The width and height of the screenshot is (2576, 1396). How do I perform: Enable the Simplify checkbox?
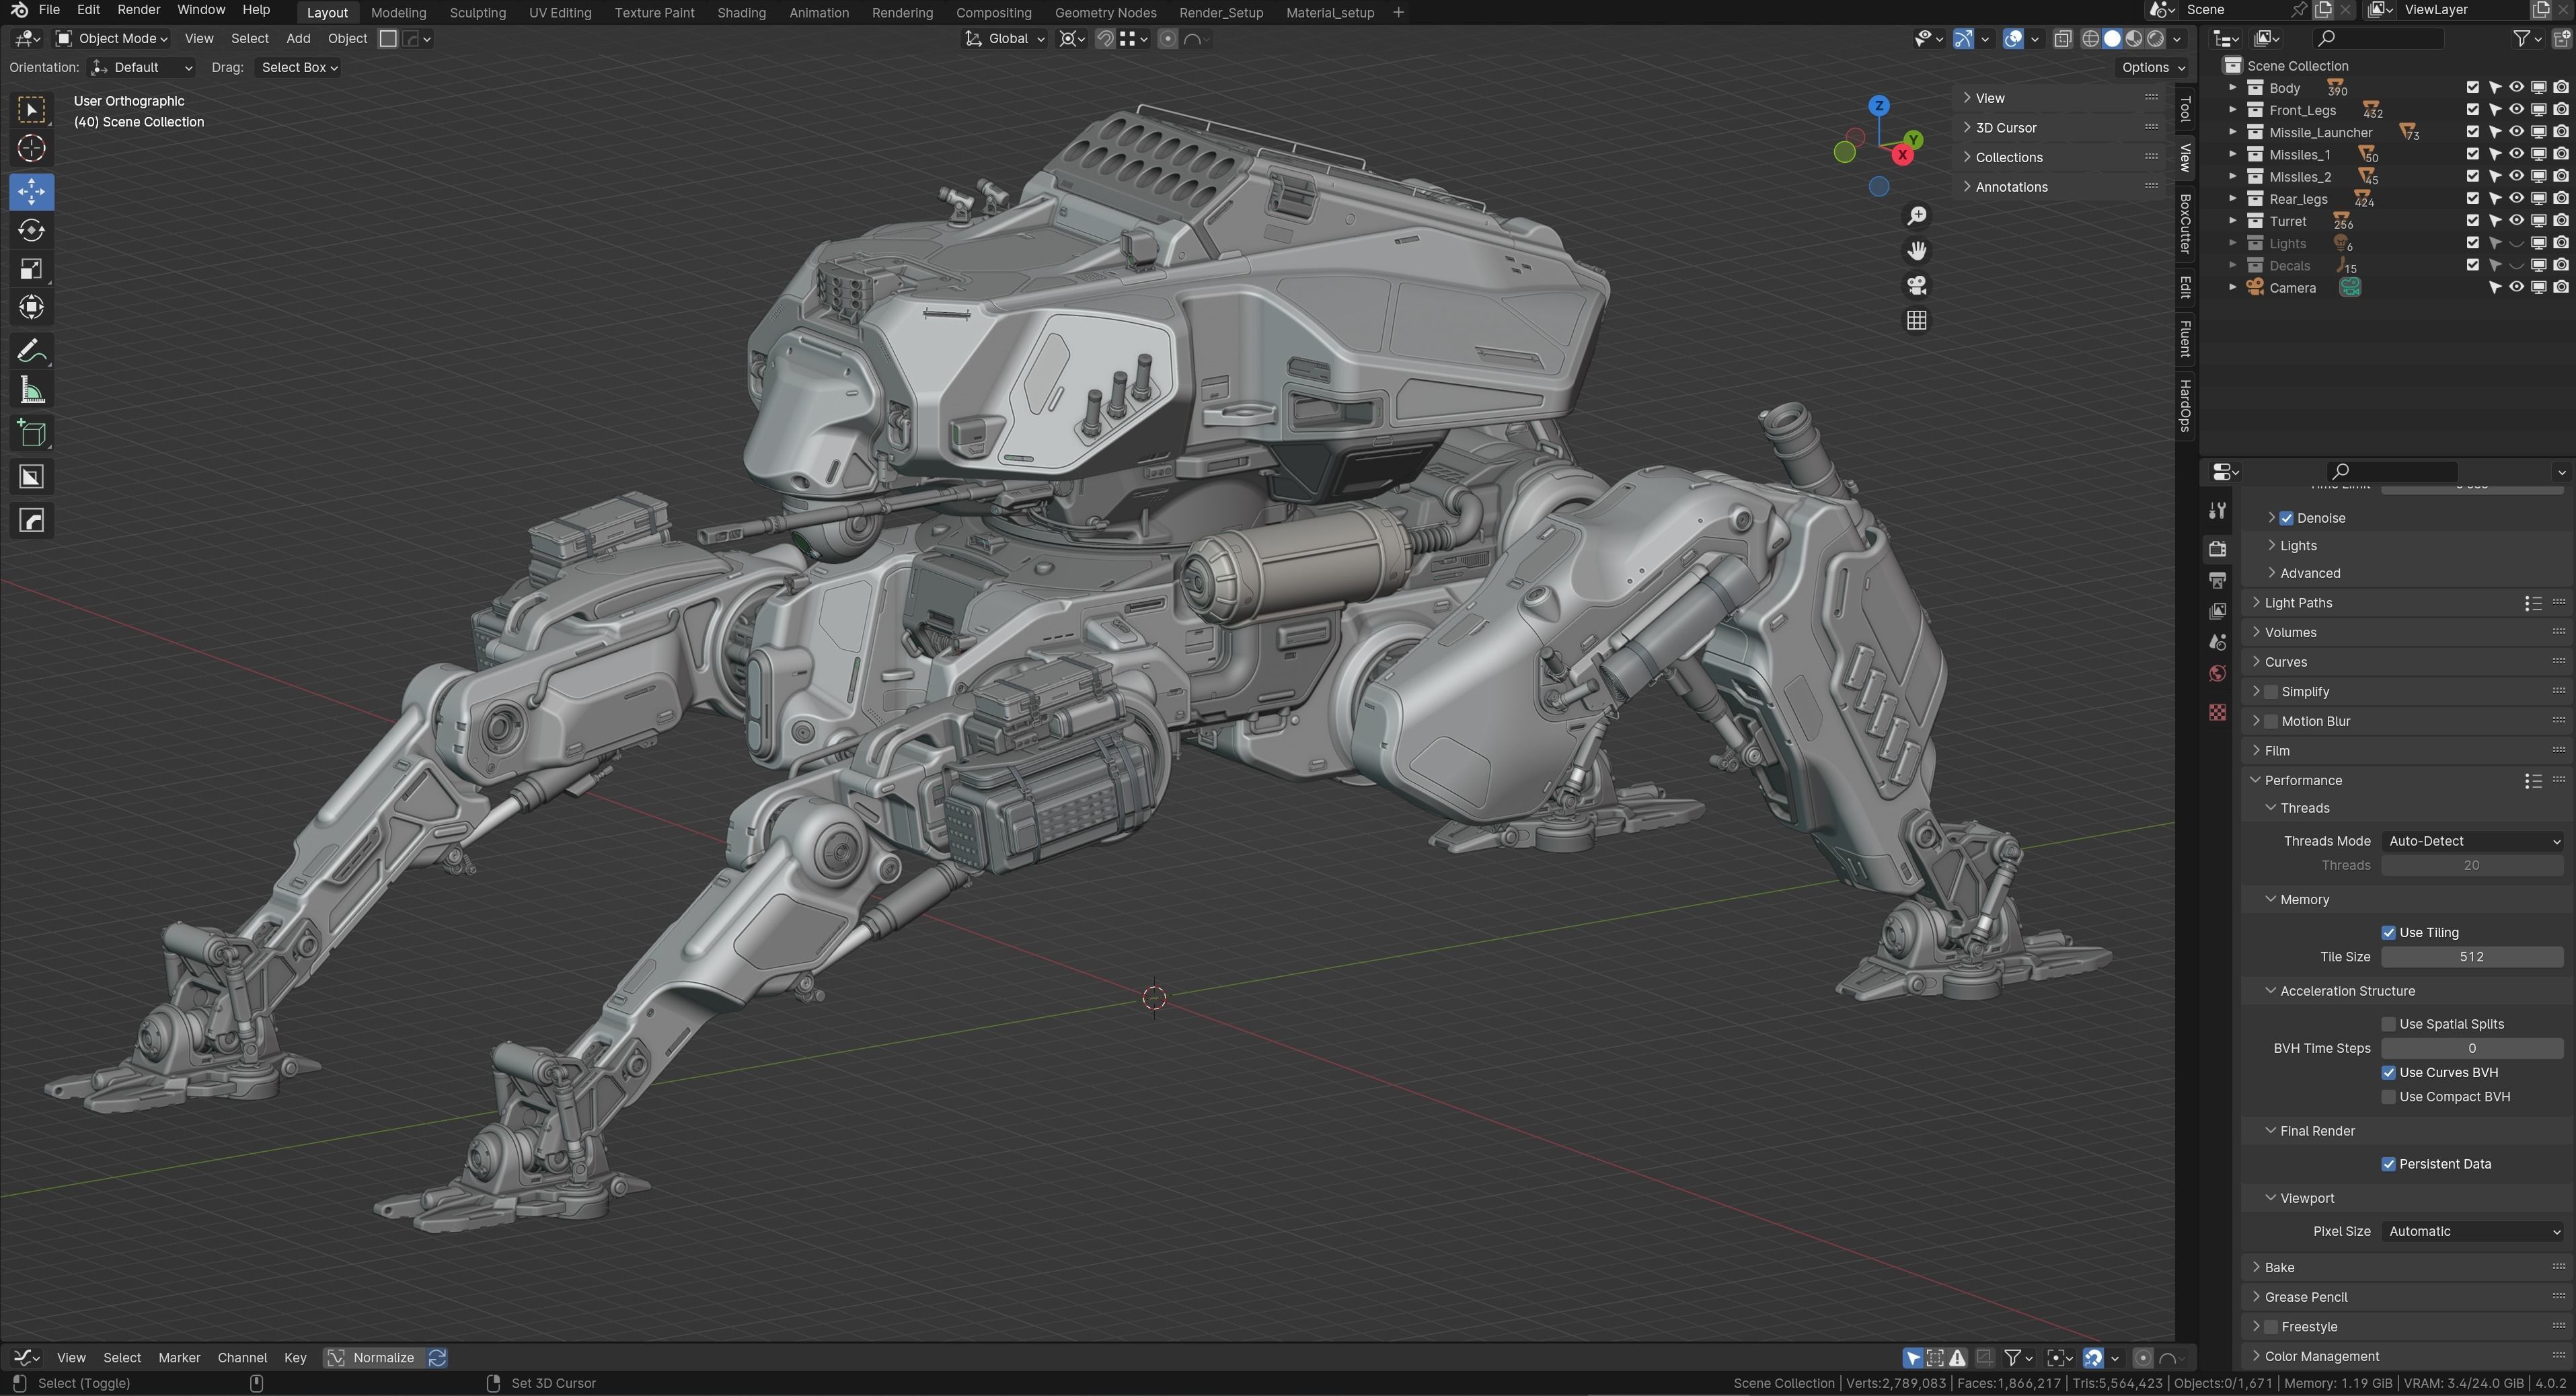(2271, 692)
